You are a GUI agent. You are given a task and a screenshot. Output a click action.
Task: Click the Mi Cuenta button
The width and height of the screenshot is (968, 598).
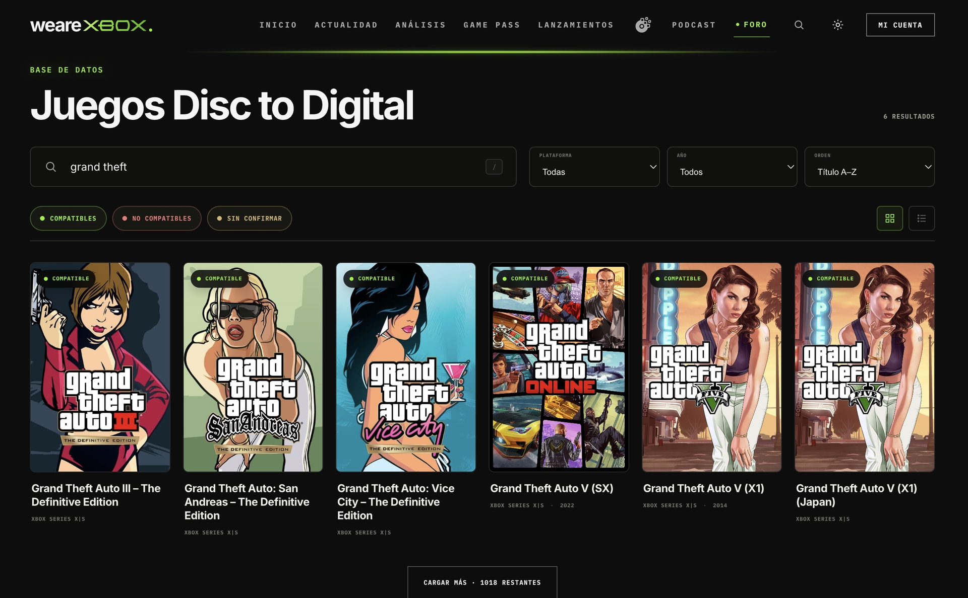tap(900, 25)
